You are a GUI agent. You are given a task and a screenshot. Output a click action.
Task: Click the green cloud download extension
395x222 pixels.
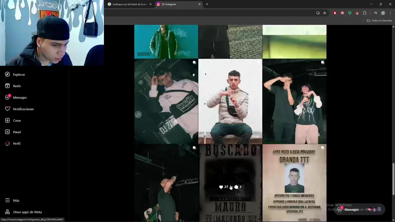[350, 13]
